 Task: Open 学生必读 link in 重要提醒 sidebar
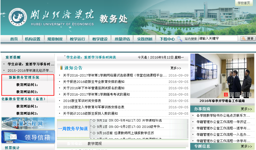tap(31, 64)
